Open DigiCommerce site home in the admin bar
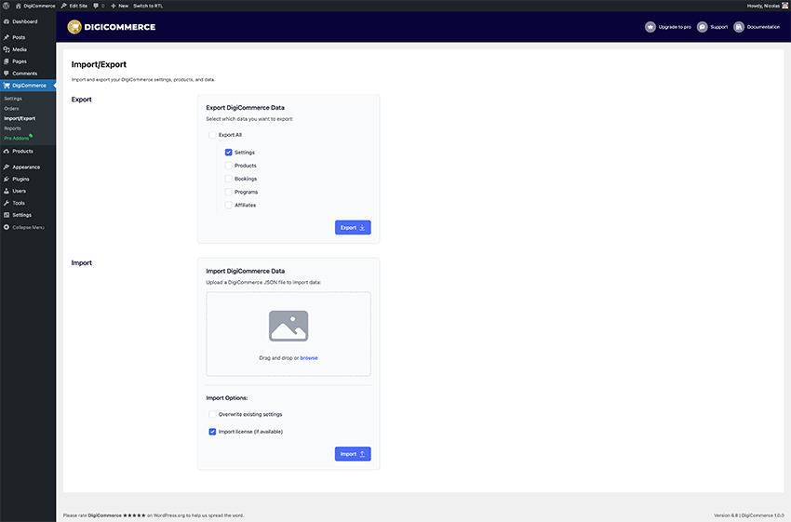 (35, 6)
